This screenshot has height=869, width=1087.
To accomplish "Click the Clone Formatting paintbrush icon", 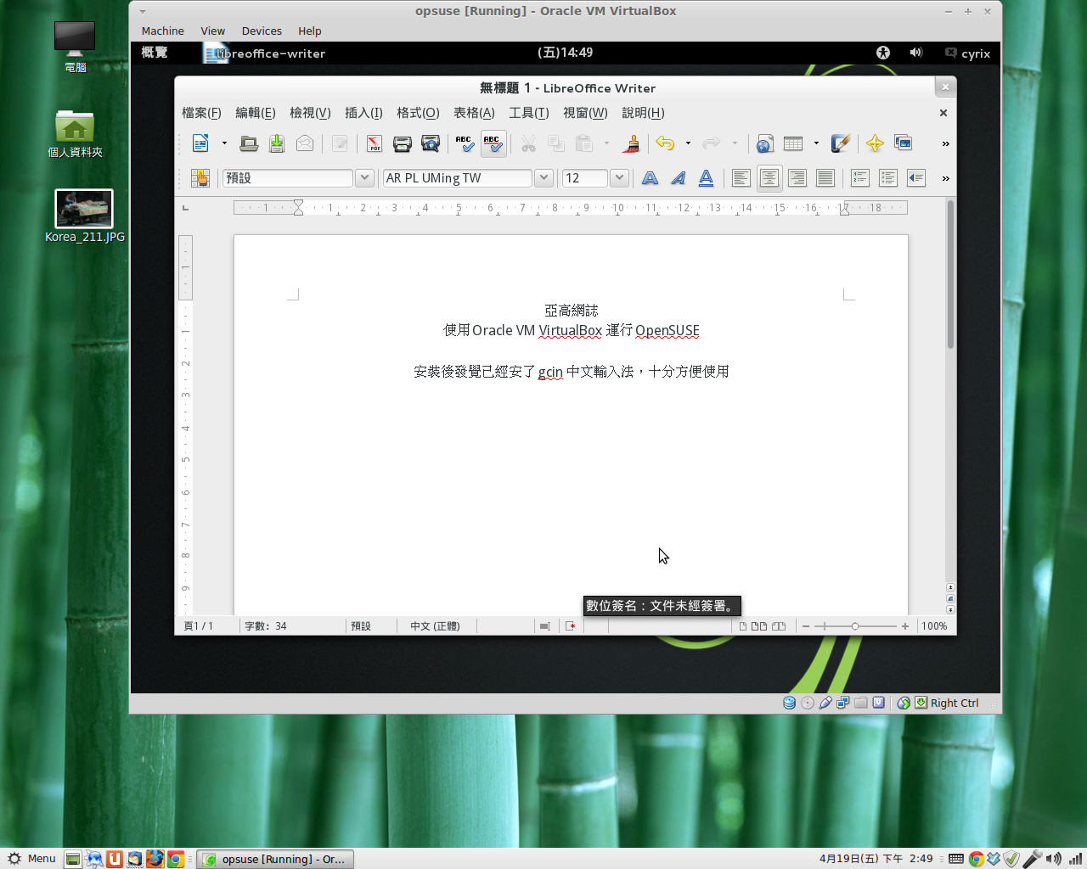I will click(631, 143).
